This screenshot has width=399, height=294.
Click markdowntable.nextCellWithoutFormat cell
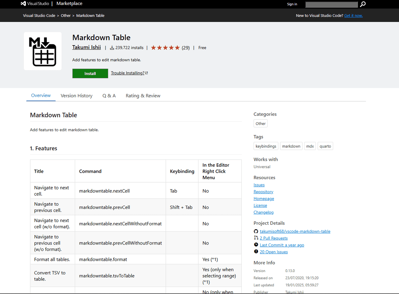click(x=120, y=224)
